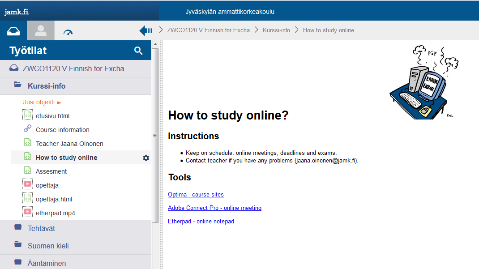
Task: Open Adobe Connect Pro - online meeting link
Action: point(214,208)
